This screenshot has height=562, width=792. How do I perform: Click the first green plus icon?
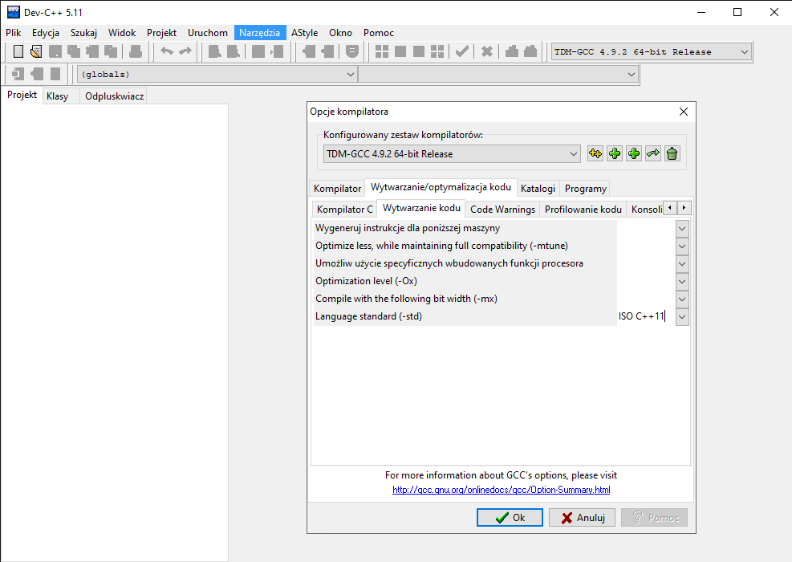(615, 153)
